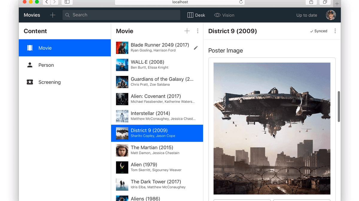Click the Screening ticket icon
This screenshot has width=359, height=201.
point(30,82)
